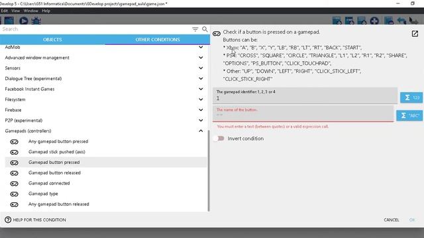This screenshot has width=424, height=238.
Task: Minimize the GDevelop window
Action: (397, 3)
